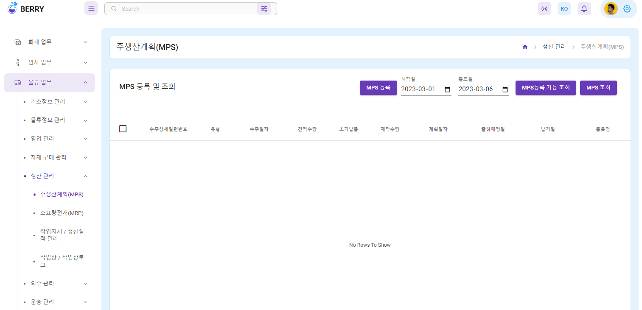The height and width of the screenshot is (310, 642).
Task: Sort by 납기일 column header
Action: coord(548,129)
